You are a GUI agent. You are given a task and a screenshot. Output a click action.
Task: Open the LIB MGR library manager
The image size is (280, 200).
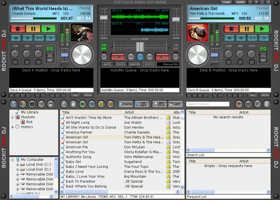tap(142, 104)
